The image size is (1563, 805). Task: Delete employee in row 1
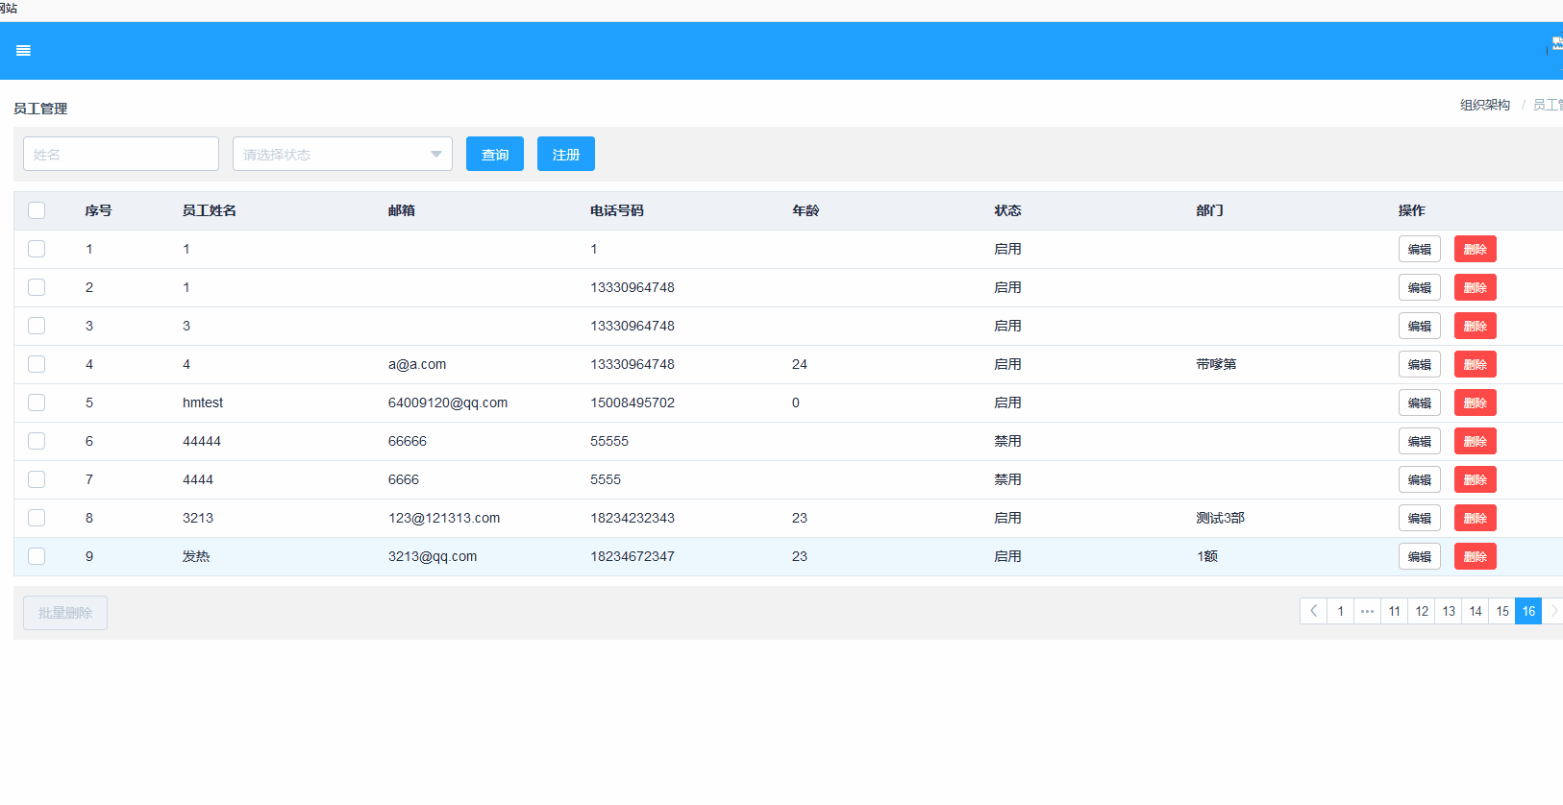(1476, 249)
